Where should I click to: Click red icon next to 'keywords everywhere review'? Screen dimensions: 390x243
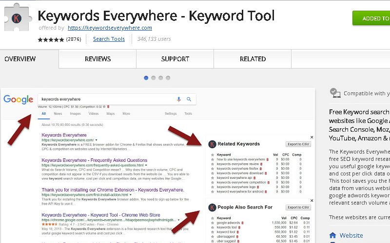[261, 164]
